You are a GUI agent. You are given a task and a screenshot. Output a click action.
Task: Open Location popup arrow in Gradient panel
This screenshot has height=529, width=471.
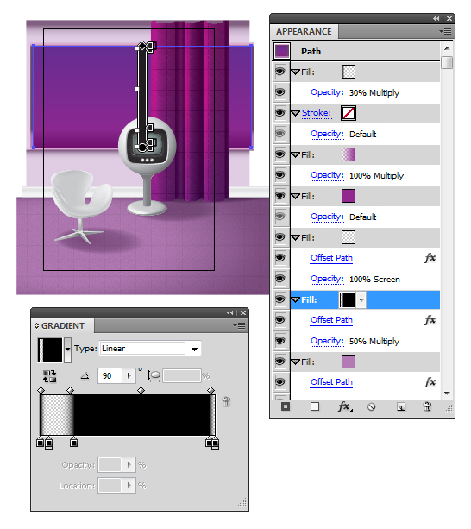[129, 486]
